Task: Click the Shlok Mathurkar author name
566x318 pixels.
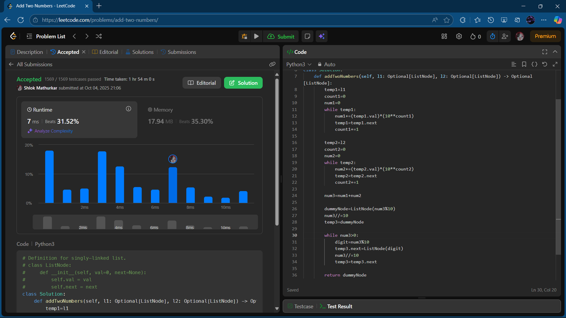Action: click(41, 88)
